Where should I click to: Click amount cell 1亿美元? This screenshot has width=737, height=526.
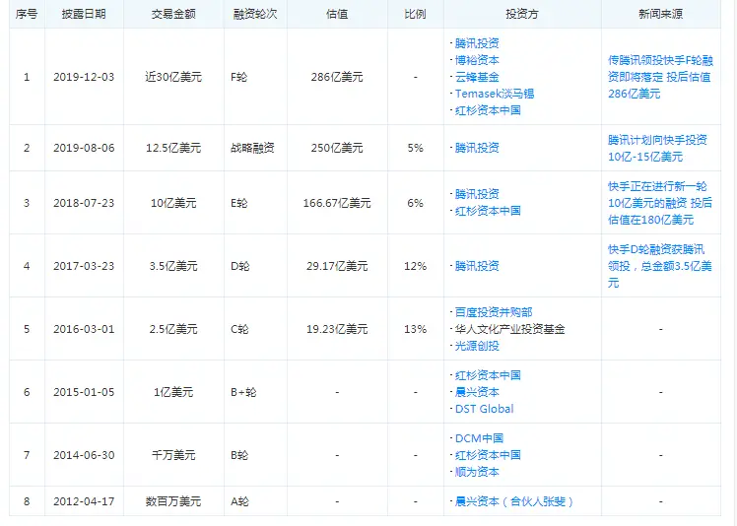click(x=173, y=392)
